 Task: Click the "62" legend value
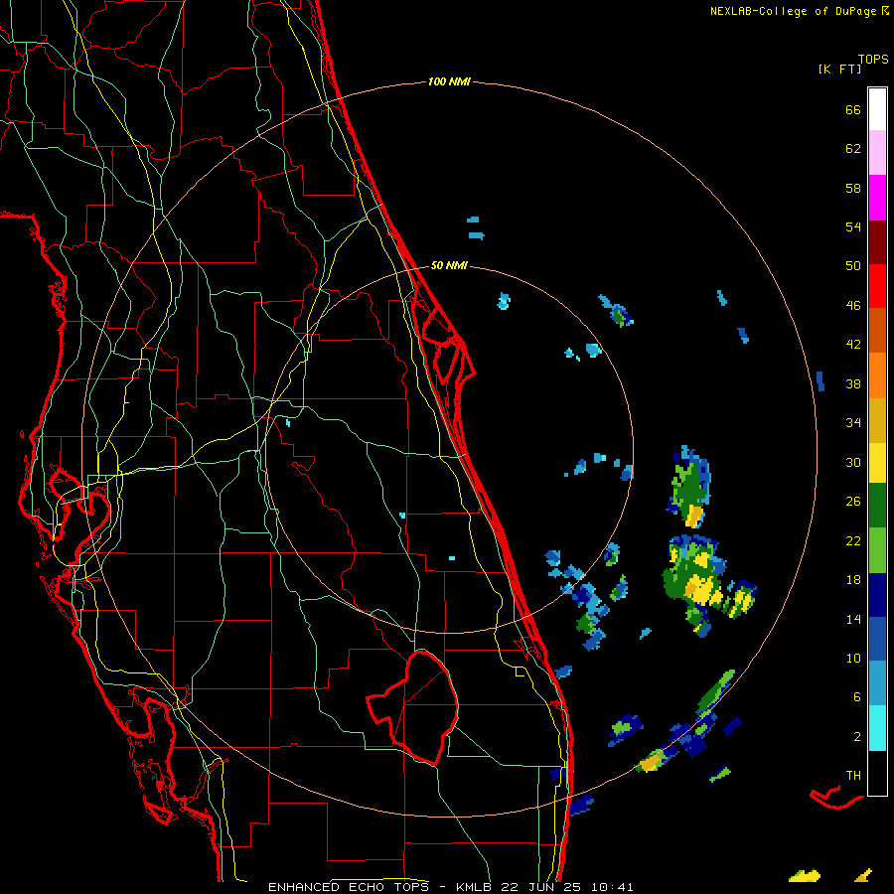click(x=853, y=149)
